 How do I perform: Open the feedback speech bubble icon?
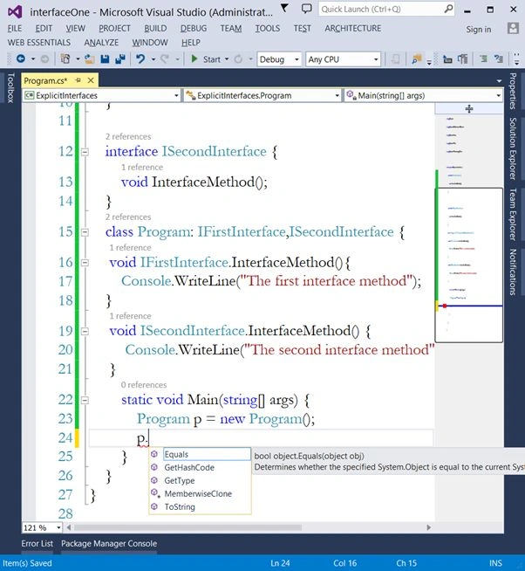307,9
